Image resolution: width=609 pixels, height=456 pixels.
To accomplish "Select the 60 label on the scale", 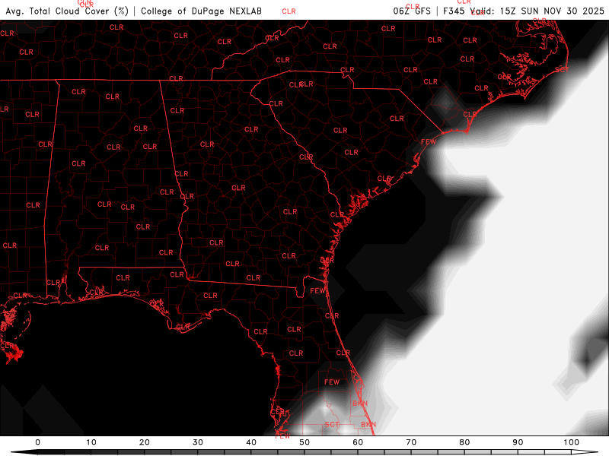I will (x=358, y=442).
